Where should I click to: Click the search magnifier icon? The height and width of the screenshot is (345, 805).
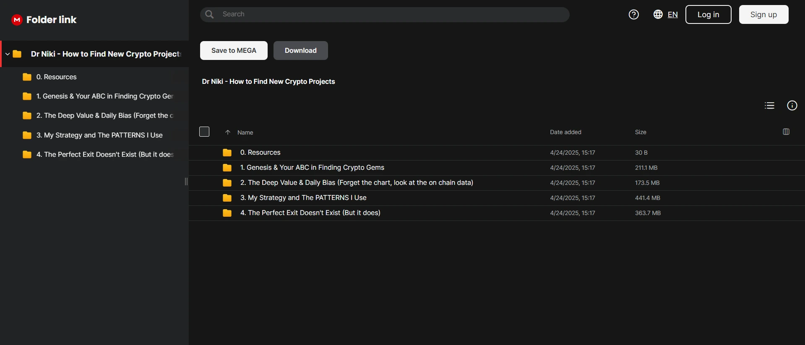click(210, 14)
